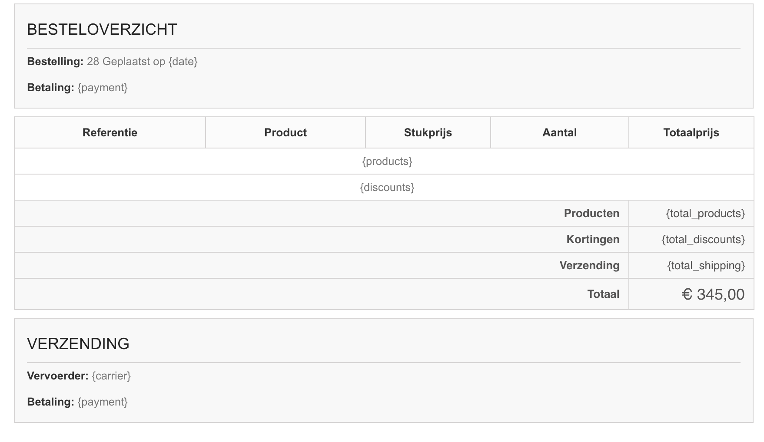
Task: Click the {carrier} placeholder text
Action: [111, 376]
